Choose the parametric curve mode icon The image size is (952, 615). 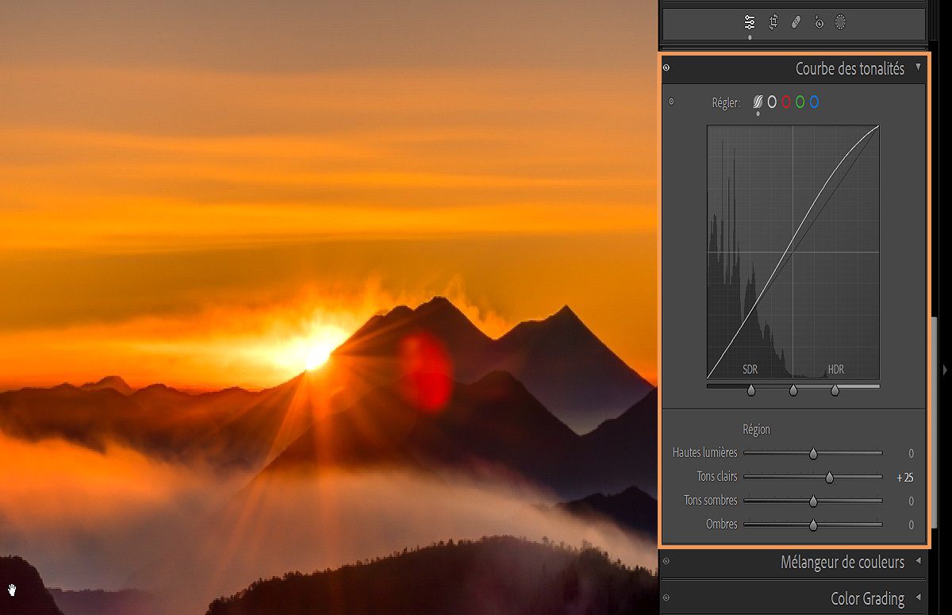758,102
